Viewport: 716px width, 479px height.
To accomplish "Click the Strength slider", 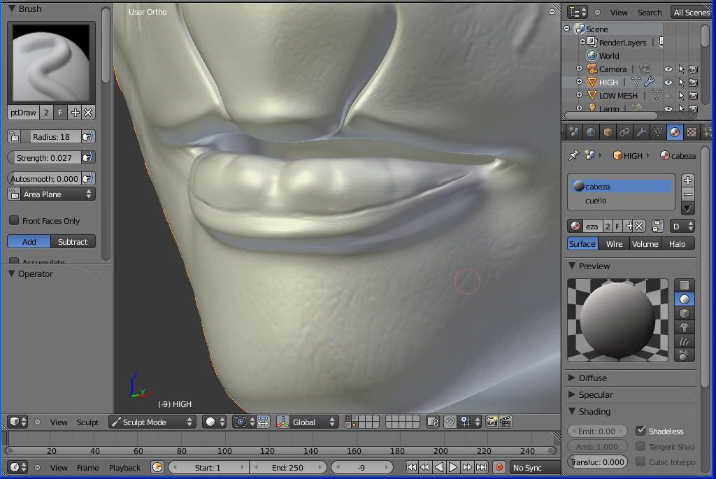I will (45, 158).
